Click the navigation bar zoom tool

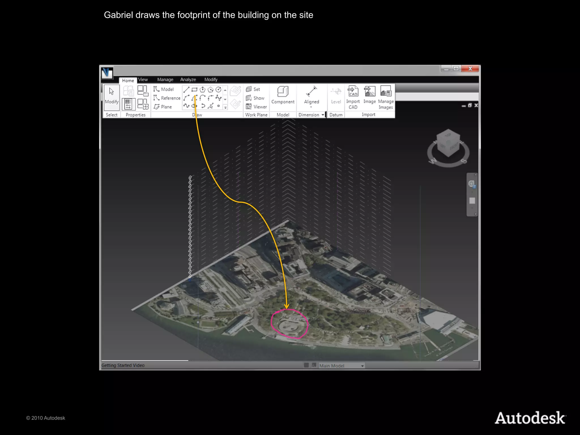[472, 201]
